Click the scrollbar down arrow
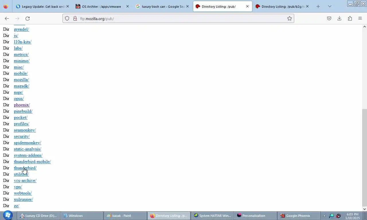Image resolution: width=367 pixels, height=220 pixels. pos(364,209)
